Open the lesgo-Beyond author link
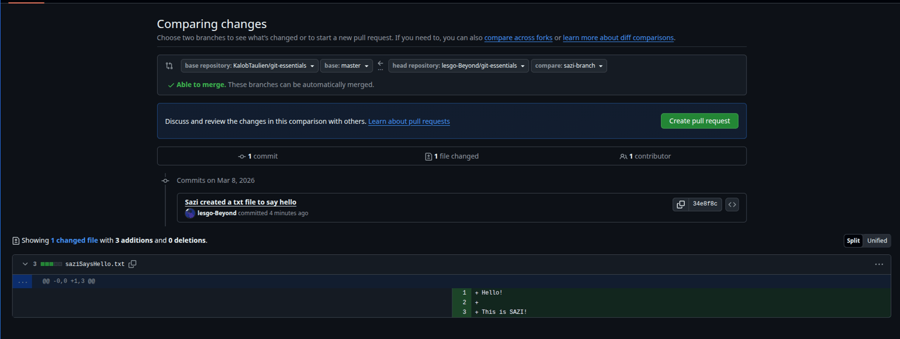The image size is (900, 339). (x=217, y=213)
